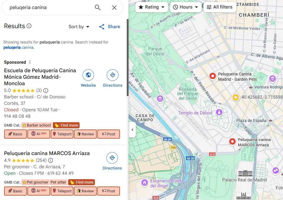Click Review button for MARCOS Arriaza listing
Screen dimensions: 283x200
pos(85,191)
